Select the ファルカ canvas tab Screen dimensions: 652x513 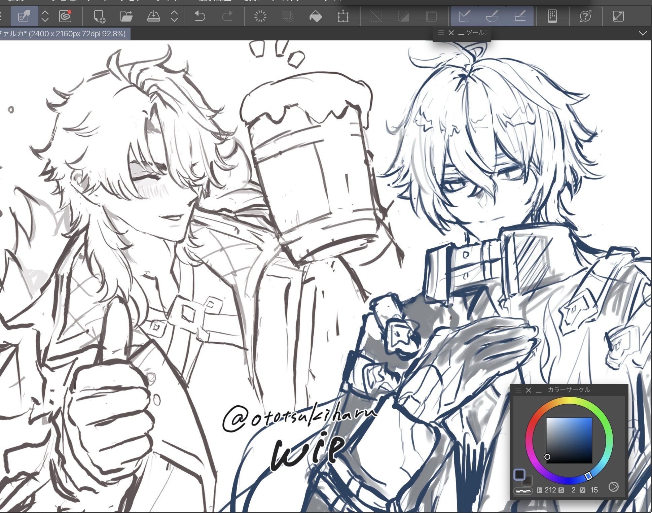click(64, 34)
